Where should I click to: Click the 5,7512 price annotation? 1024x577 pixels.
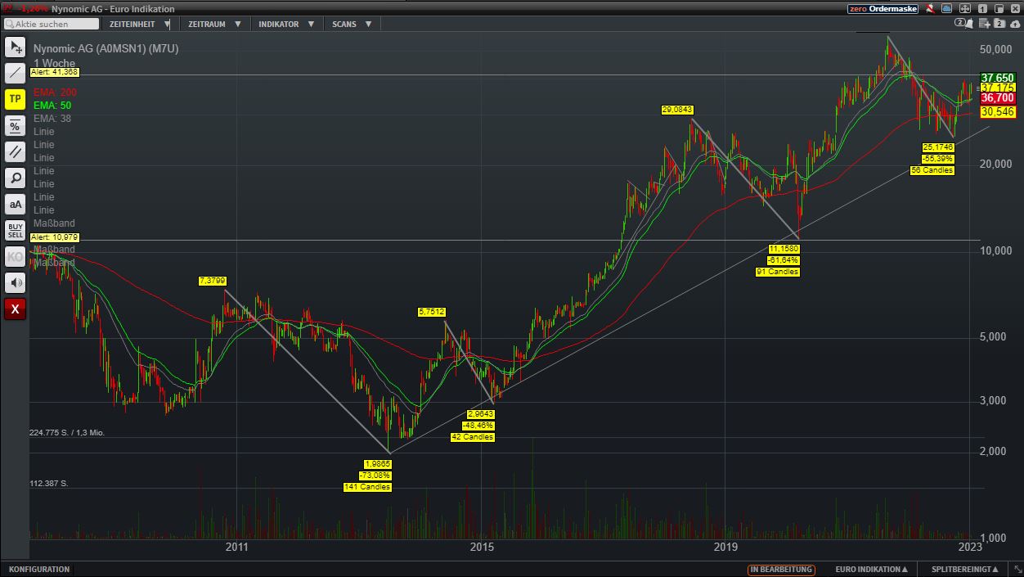tap(432, 312)
